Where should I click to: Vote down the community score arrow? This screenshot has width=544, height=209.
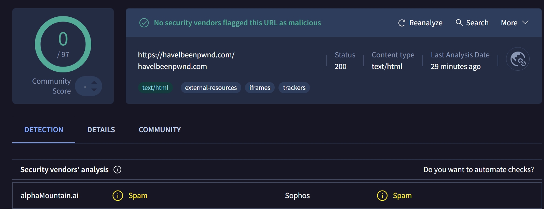click(x=94, y=90)
